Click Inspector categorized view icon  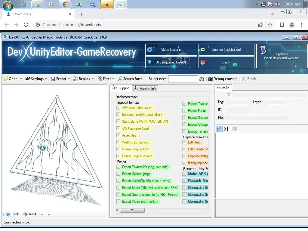219,129
